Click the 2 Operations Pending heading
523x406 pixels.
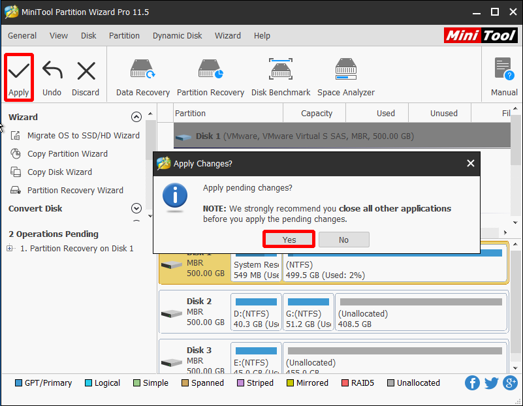(54, 234)
